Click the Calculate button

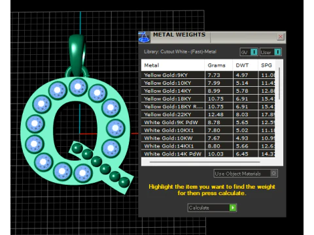[212, 208]
